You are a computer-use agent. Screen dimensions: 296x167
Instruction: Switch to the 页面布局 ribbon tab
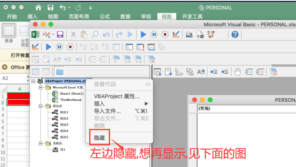coord(79,17)
